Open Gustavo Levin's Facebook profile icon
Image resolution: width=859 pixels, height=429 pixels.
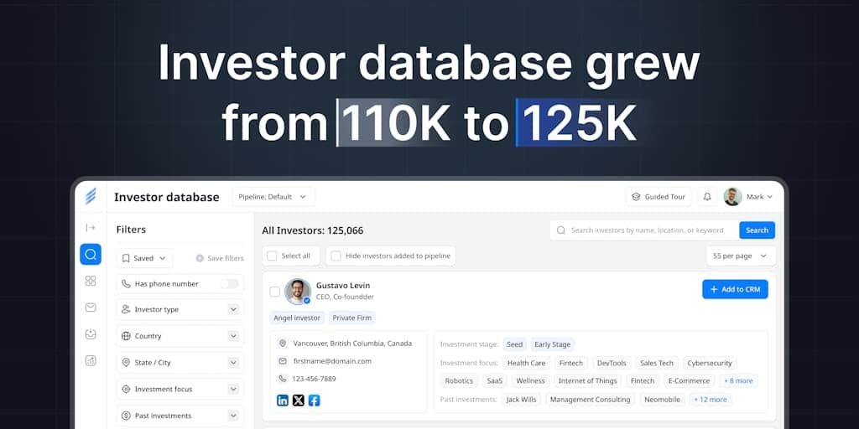[x=314, y=401]
